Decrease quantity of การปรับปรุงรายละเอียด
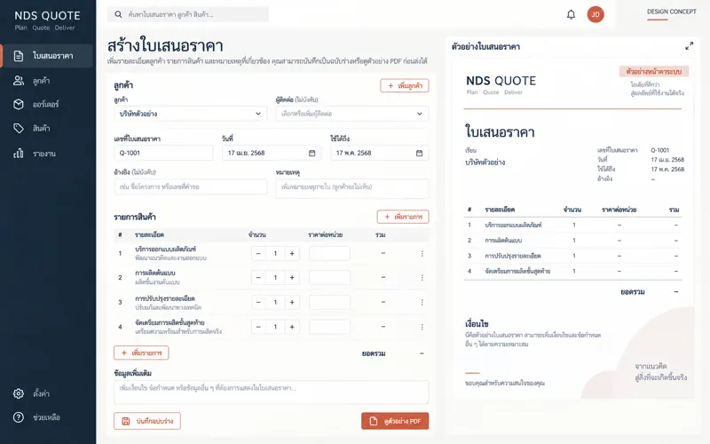 pyautogui.click(x=258, y=302)
